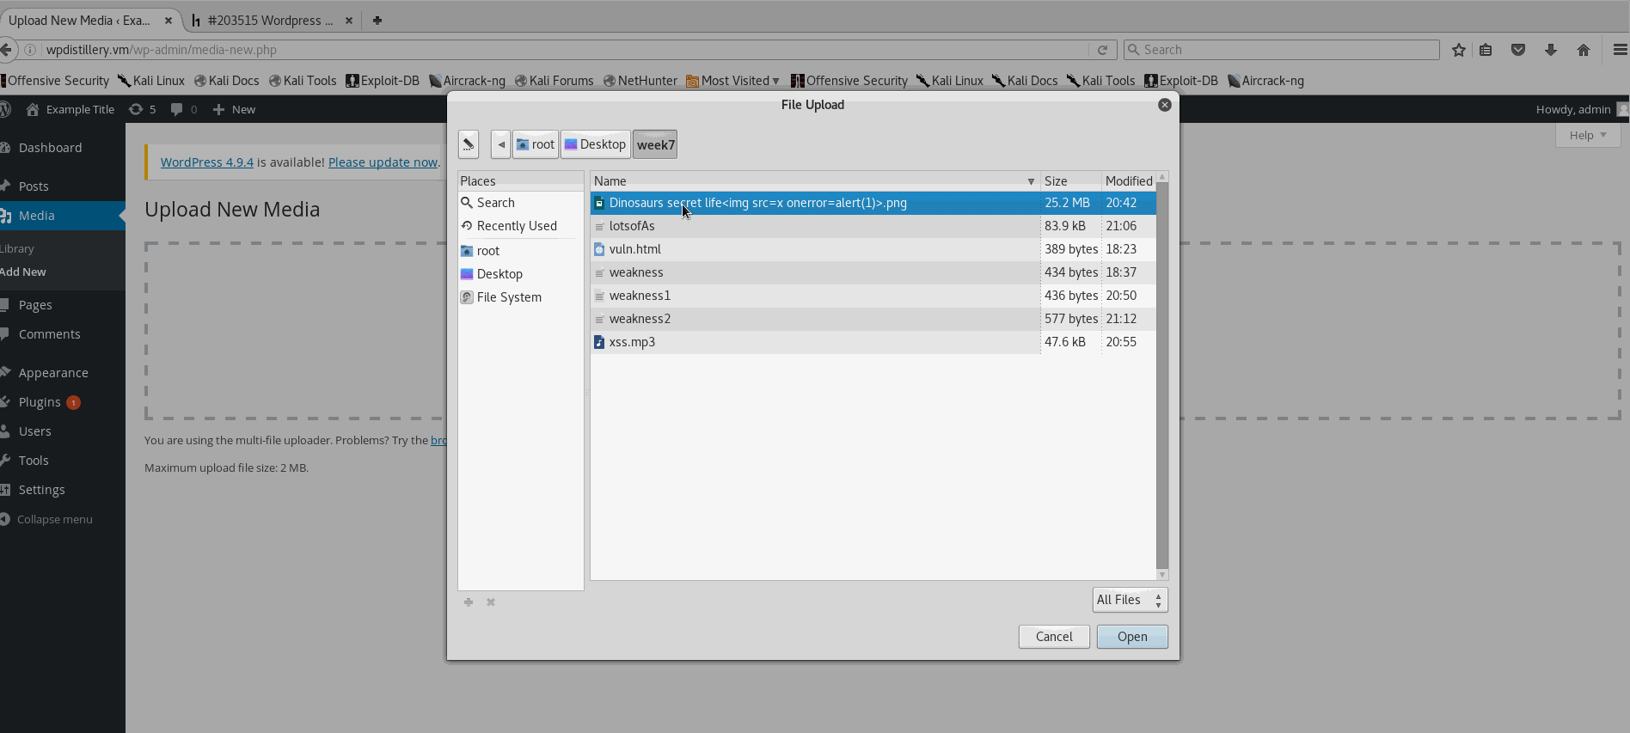Go to Firefox home page icon
This screenshot has width=1630, height=733.
point(1584,50)
